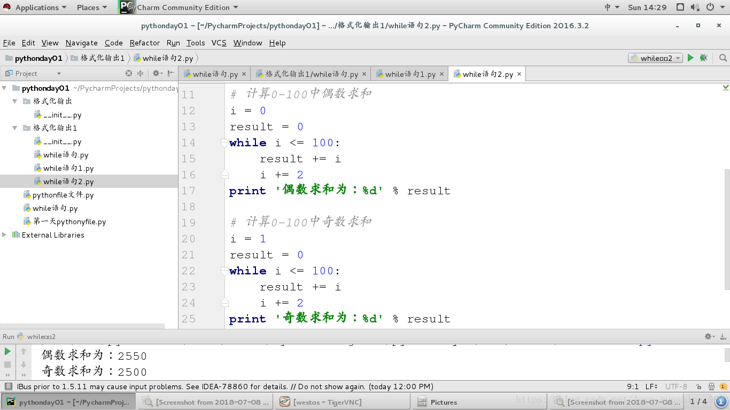The image size is (730, 410).
Task: Open workspace notification badge in taskbar
Action: 721,401
